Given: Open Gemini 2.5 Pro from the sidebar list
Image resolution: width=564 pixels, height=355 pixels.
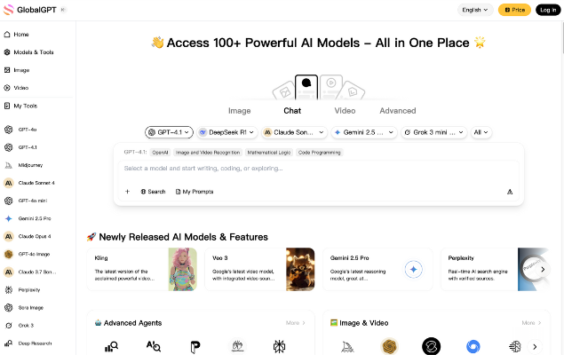Looking at the screenshot, I should [x=32, y=218].
